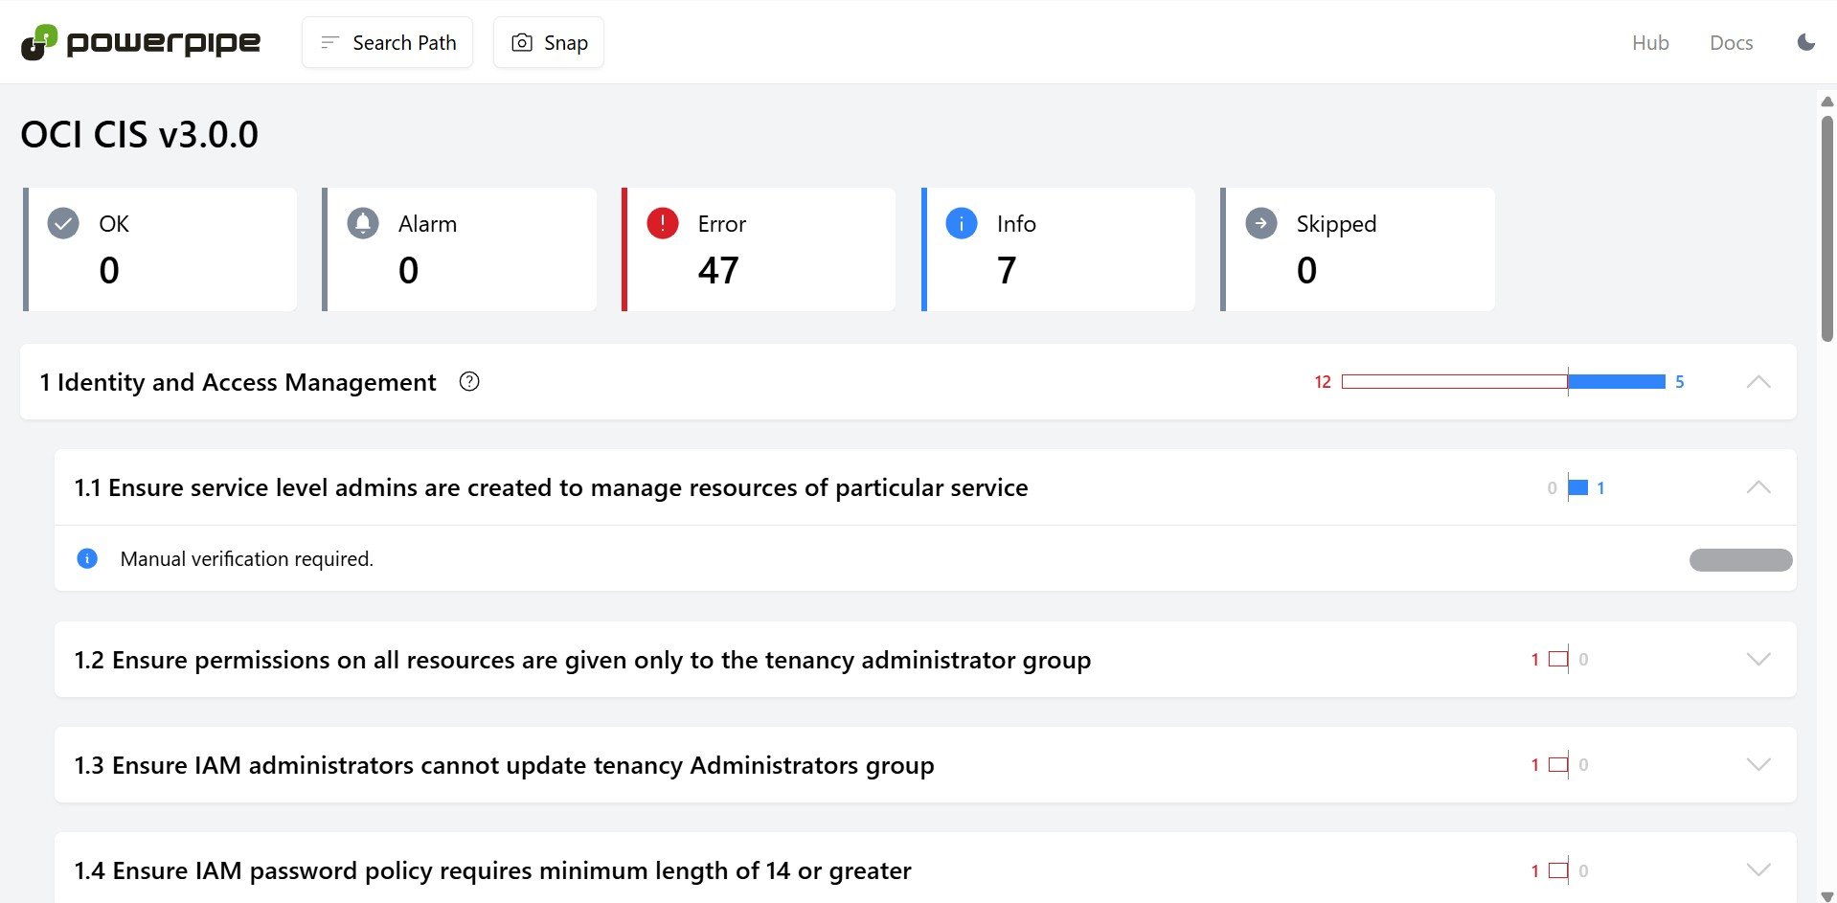
Task: Click the blue Info status icon
Action: click(962, 223)
